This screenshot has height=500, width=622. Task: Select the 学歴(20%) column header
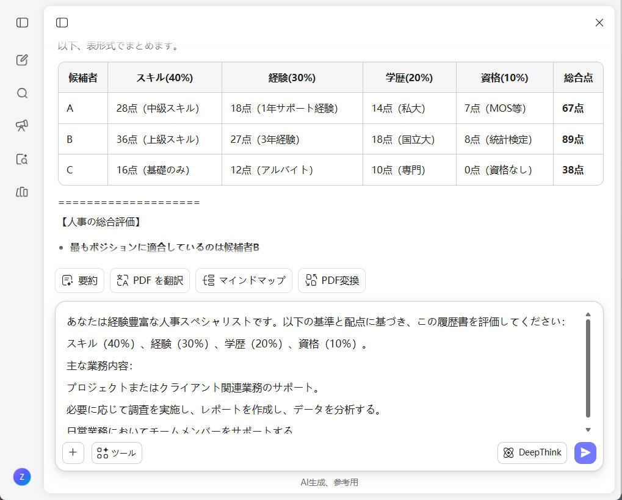tap(410, 78)
